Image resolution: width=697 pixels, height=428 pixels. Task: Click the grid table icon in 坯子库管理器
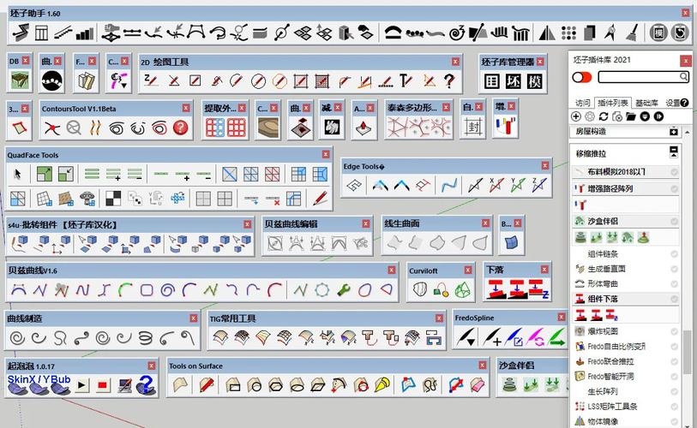pyautogui.click(x=491, y=81)
